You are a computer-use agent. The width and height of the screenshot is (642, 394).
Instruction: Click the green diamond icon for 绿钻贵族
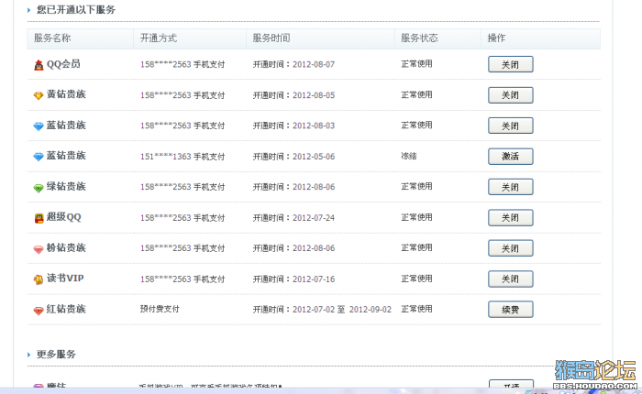coord(39,188)
